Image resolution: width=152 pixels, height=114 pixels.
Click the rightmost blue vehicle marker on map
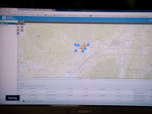pos(88,44)
